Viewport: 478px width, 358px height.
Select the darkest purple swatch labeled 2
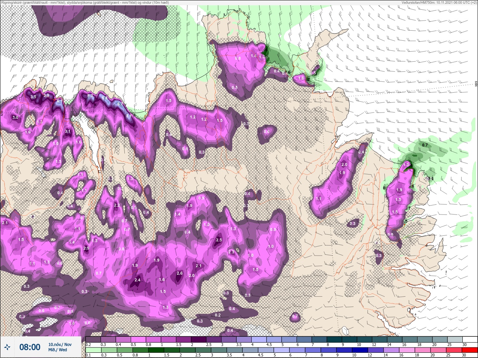coord(199,339)
